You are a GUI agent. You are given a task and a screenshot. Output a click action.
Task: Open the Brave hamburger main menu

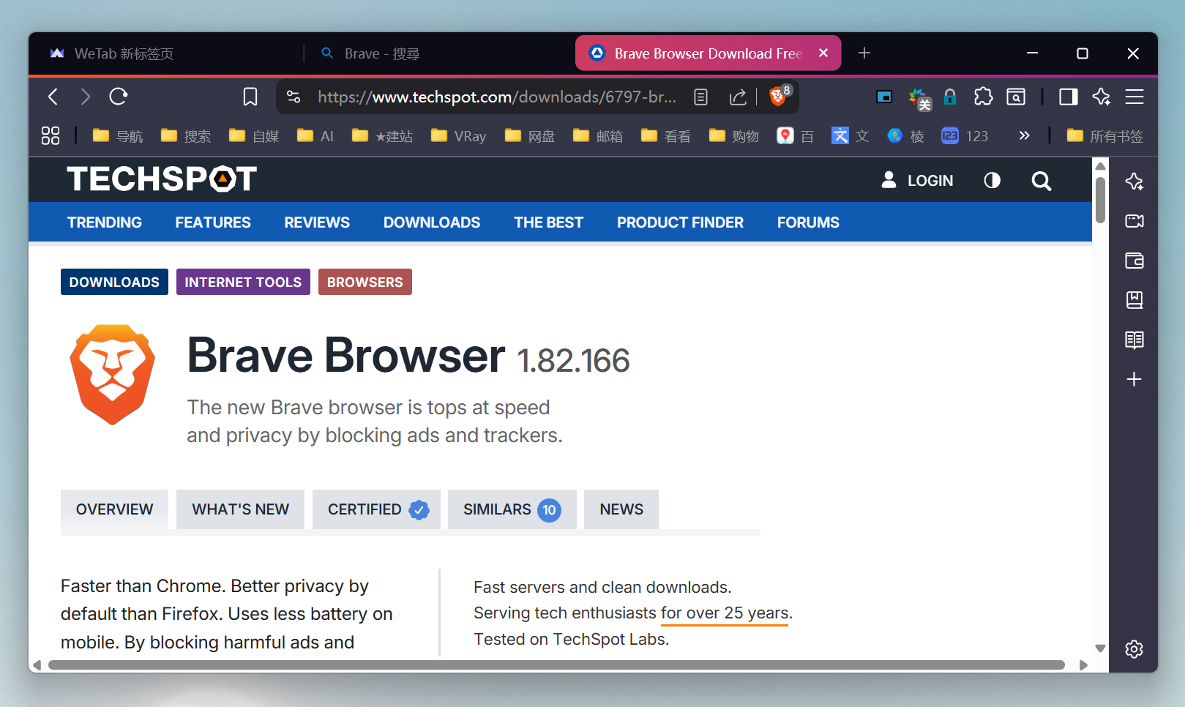click(x=1134, y=97)
